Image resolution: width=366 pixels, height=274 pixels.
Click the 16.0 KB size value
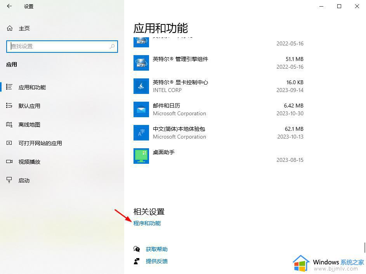pyautogui.click(x=295, y=82)
